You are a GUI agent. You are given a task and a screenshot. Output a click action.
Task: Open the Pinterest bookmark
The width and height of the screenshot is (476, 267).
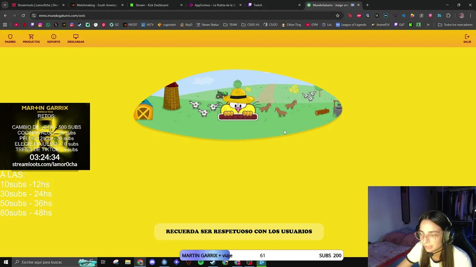(103, 25)
